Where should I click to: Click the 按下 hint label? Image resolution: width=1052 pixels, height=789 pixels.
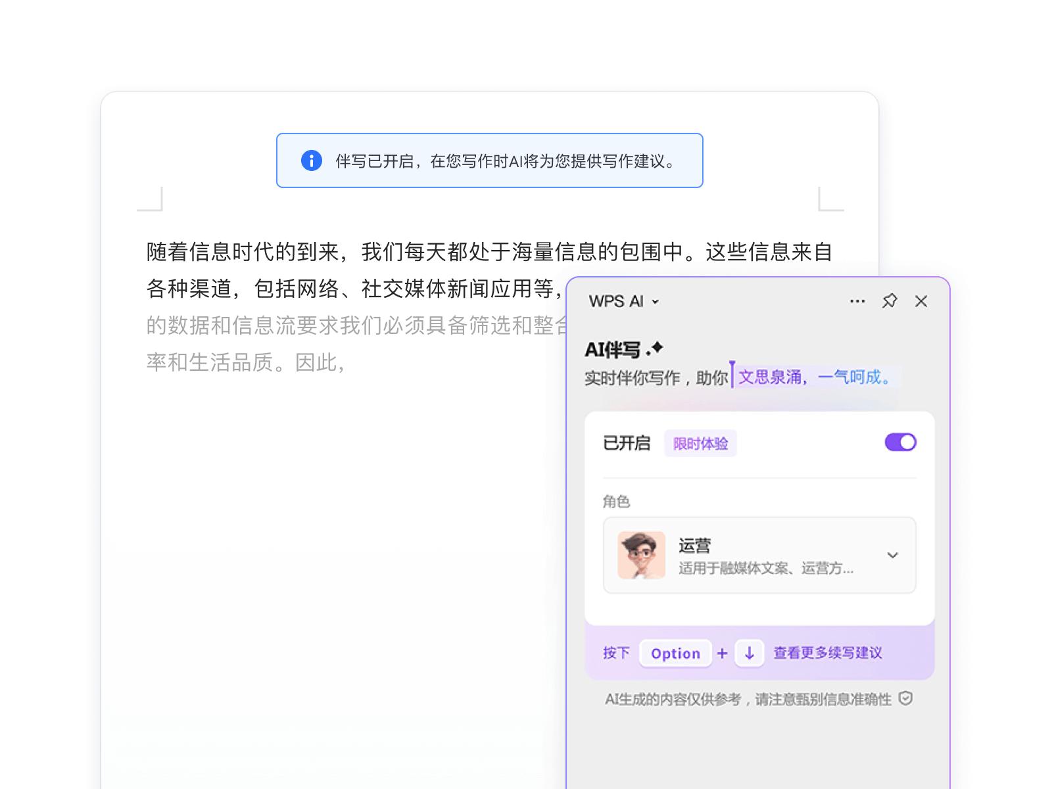point(616,653)
